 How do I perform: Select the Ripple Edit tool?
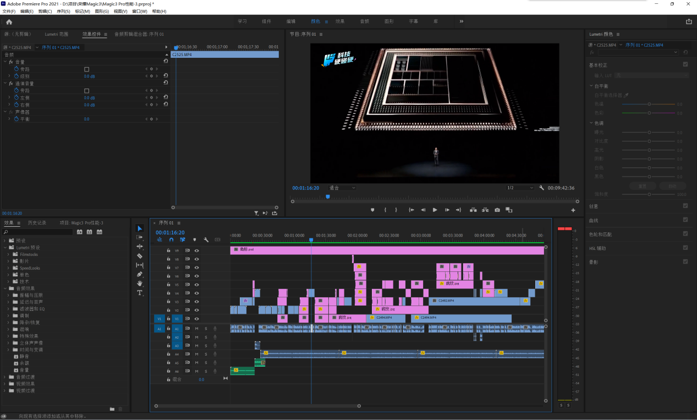(140, 247)
